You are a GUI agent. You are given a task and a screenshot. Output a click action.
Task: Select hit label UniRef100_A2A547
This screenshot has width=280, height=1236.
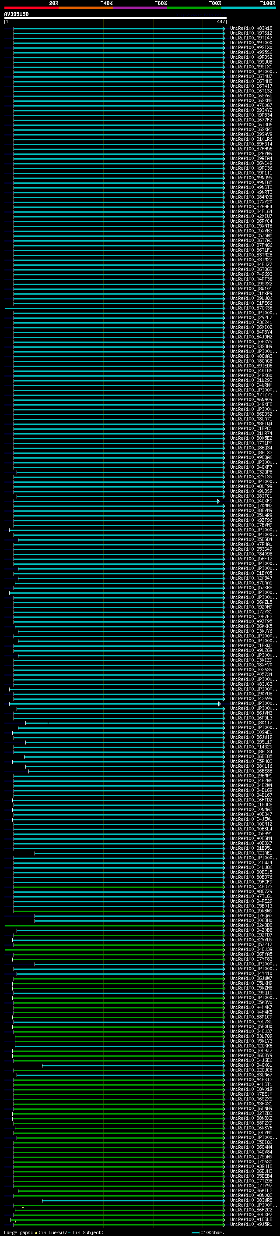pos(251,578)
